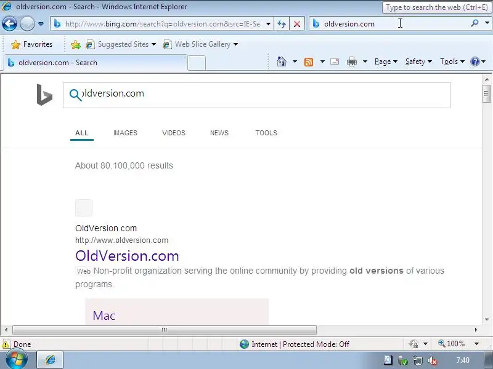
Task: Expand the Print dropdown arrow
Action: pyautogui.click(x=365, y=61)
